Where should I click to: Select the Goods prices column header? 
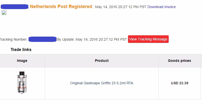click(x=180, y=61)
